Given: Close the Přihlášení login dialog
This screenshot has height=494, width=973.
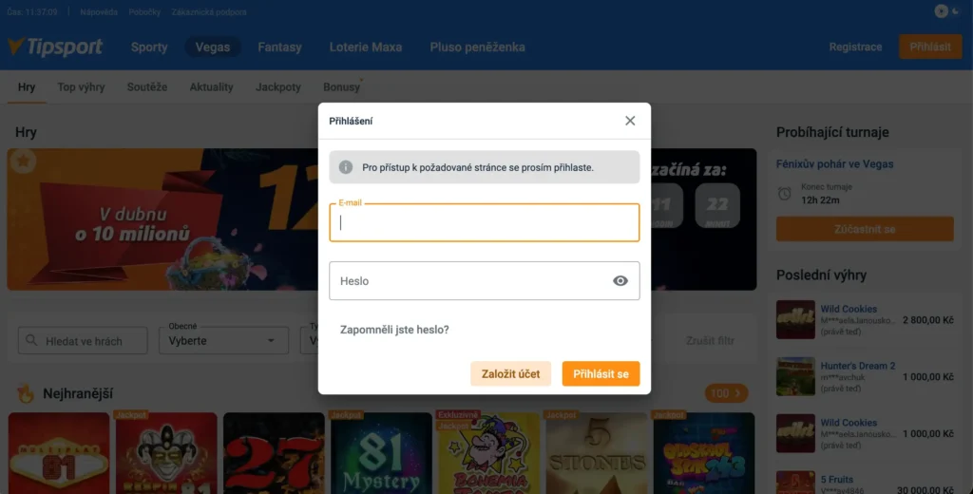Looking at the screenshot, I should pyautogui.click(x=630, y=121).
